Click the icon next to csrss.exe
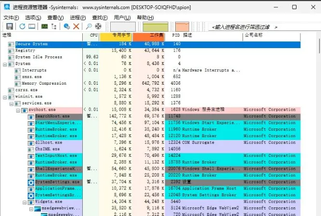321x216 pixels. (x=11, y=90)
